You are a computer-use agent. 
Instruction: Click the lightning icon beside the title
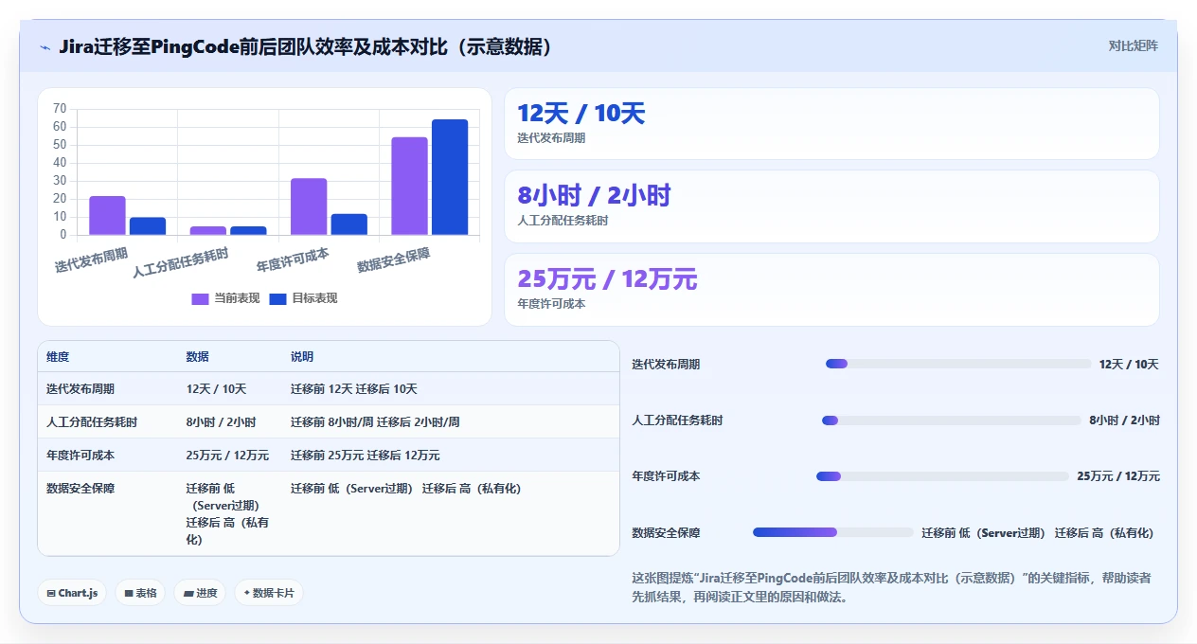[x=45, y=47]
